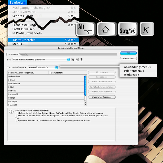163x163 pixels.
Task: Choose Schritt vorwärts from the menu
Action: [x=44, y=12]
